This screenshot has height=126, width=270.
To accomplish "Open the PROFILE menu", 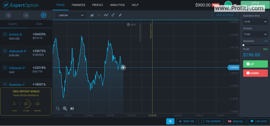I will tap(98, 5).
